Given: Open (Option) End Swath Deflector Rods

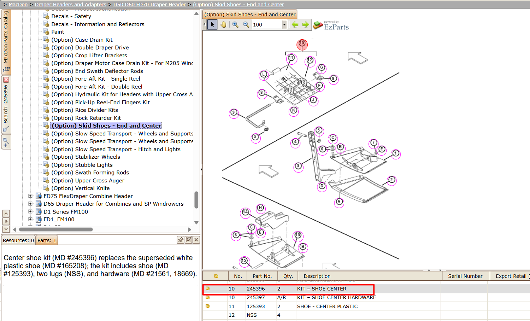Looking at the screenshot, I should tap(97, 71).
